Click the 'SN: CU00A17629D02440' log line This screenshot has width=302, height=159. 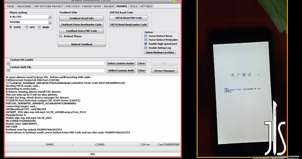21,121
